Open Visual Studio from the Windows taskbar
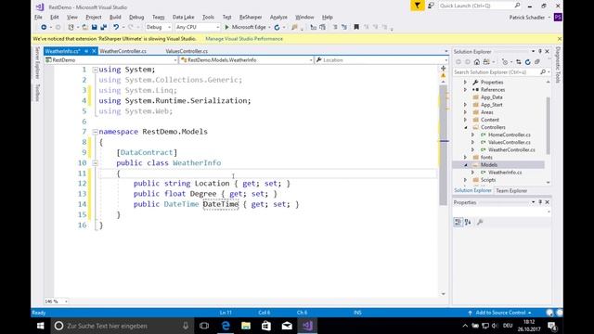This screenshot has height=334, width=594. tap(307, 326)
